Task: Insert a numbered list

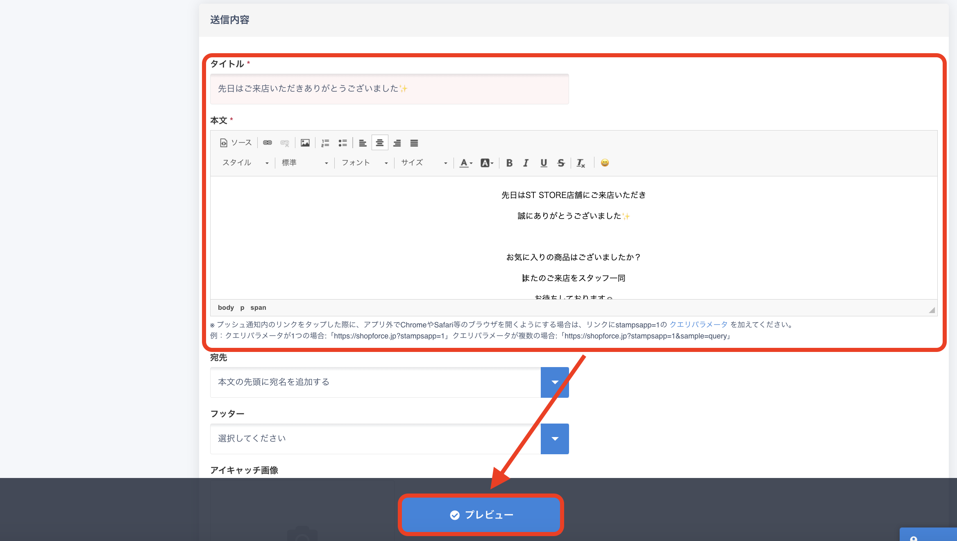Action: pyautogui.click(x=325, y=143)
